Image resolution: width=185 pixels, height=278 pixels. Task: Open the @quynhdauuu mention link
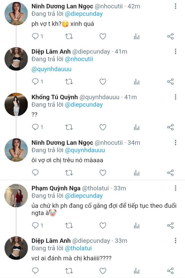coord(51,69)
